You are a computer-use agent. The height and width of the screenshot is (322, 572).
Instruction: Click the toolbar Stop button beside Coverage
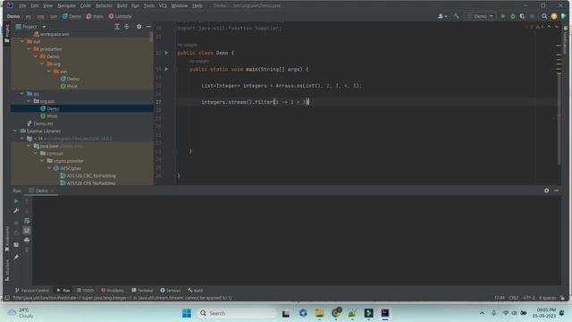533,16
